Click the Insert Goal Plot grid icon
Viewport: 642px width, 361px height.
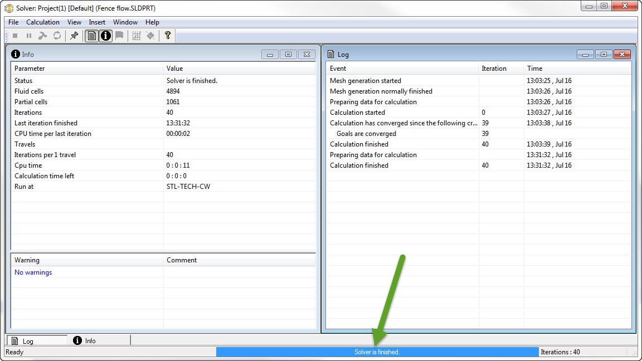pos(137,36)
